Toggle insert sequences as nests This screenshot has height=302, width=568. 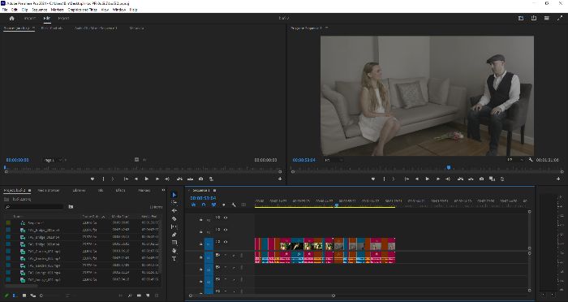(193, 205)
